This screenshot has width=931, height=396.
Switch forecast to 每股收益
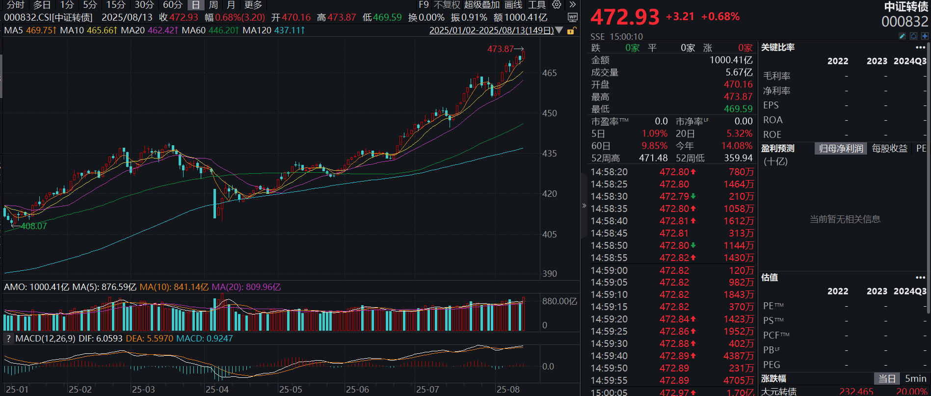point(889,148)
